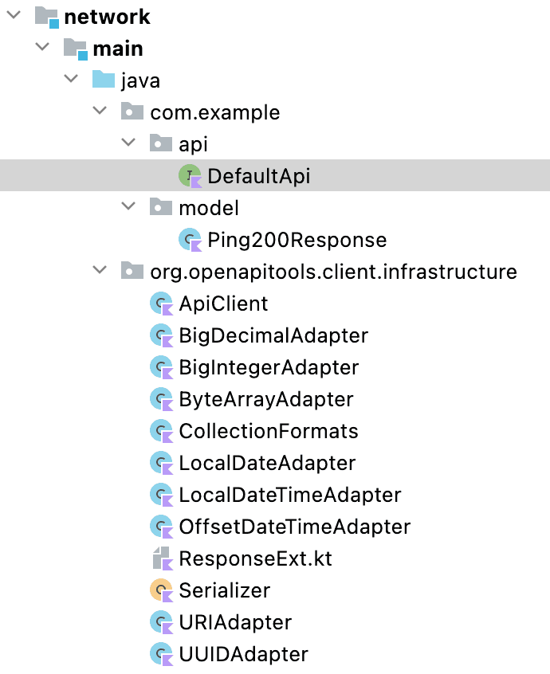The height and width of the screenshot is (674, 550).
Task: Select URIAdapter in the file list
Action: coord(235,622)
